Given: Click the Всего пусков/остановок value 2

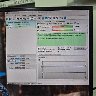Looking at the screenshot, I should (x=58, y=51).
